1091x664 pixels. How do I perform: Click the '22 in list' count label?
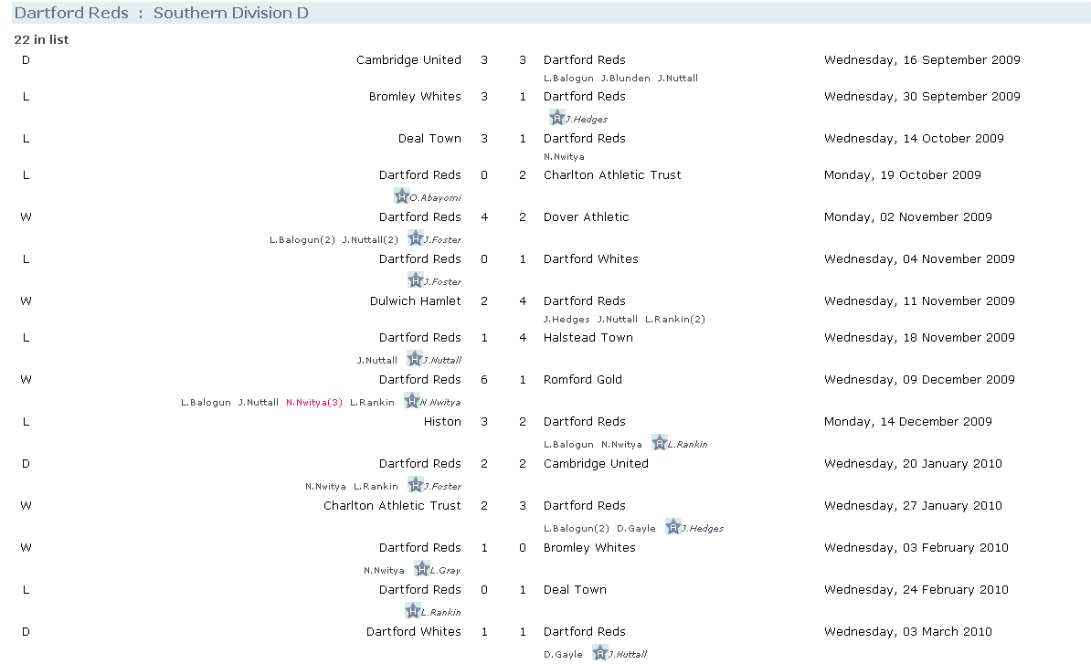pyautogui.click(x=41, y=39)
